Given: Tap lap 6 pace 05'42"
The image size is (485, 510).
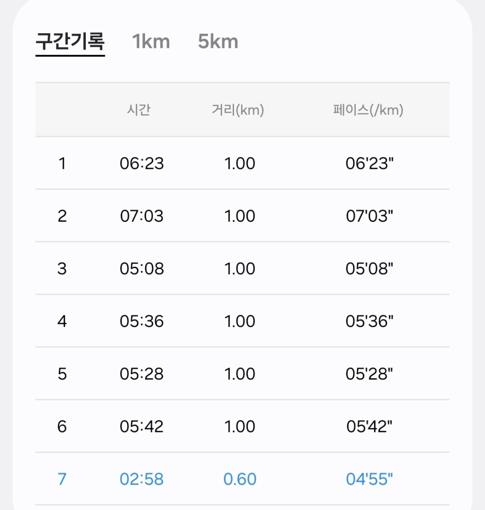Looking at the screenshot, I should [x=370, y=427].
